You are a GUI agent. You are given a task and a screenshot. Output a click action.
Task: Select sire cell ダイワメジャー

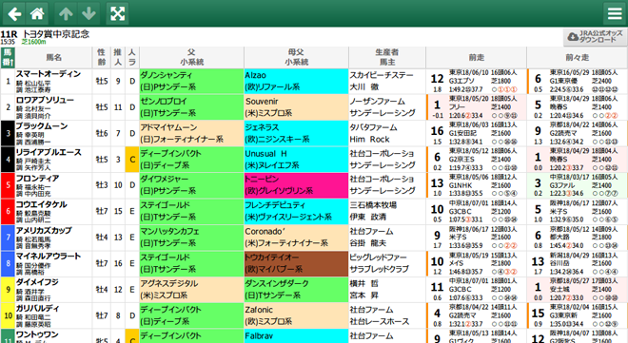click(x=191, y=185)
